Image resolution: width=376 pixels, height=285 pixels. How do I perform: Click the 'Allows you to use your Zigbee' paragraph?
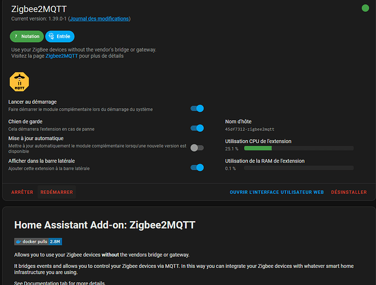pyautogui.click(x=102, y=255)
